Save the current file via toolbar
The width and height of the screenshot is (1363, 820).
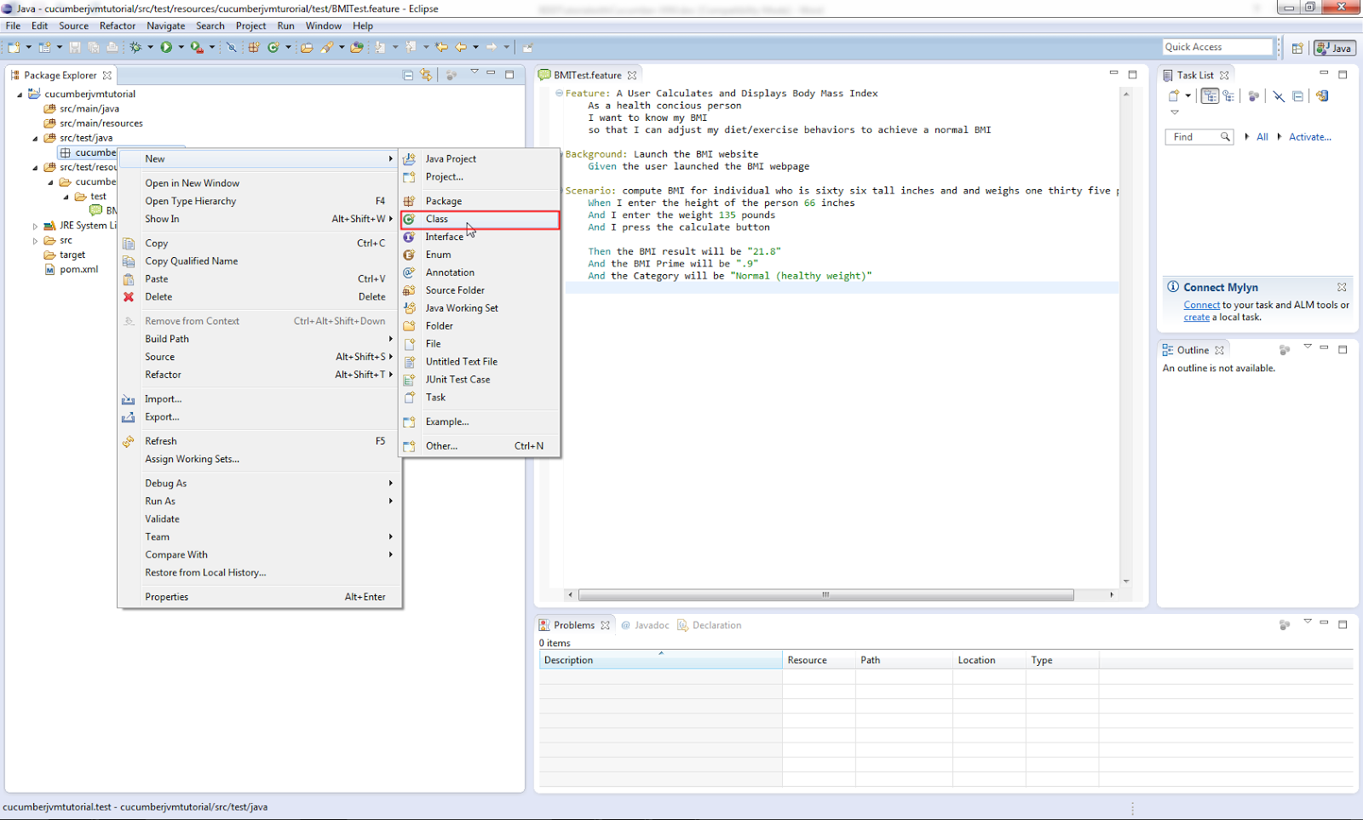[x=76, y=47]
